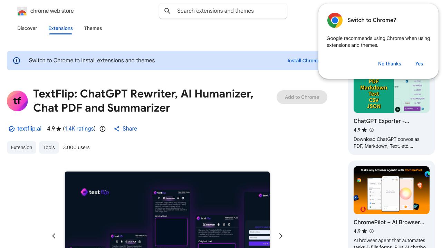Click the Install Chrome link in banner
442x248 pixels.
[x=303, y=61]
